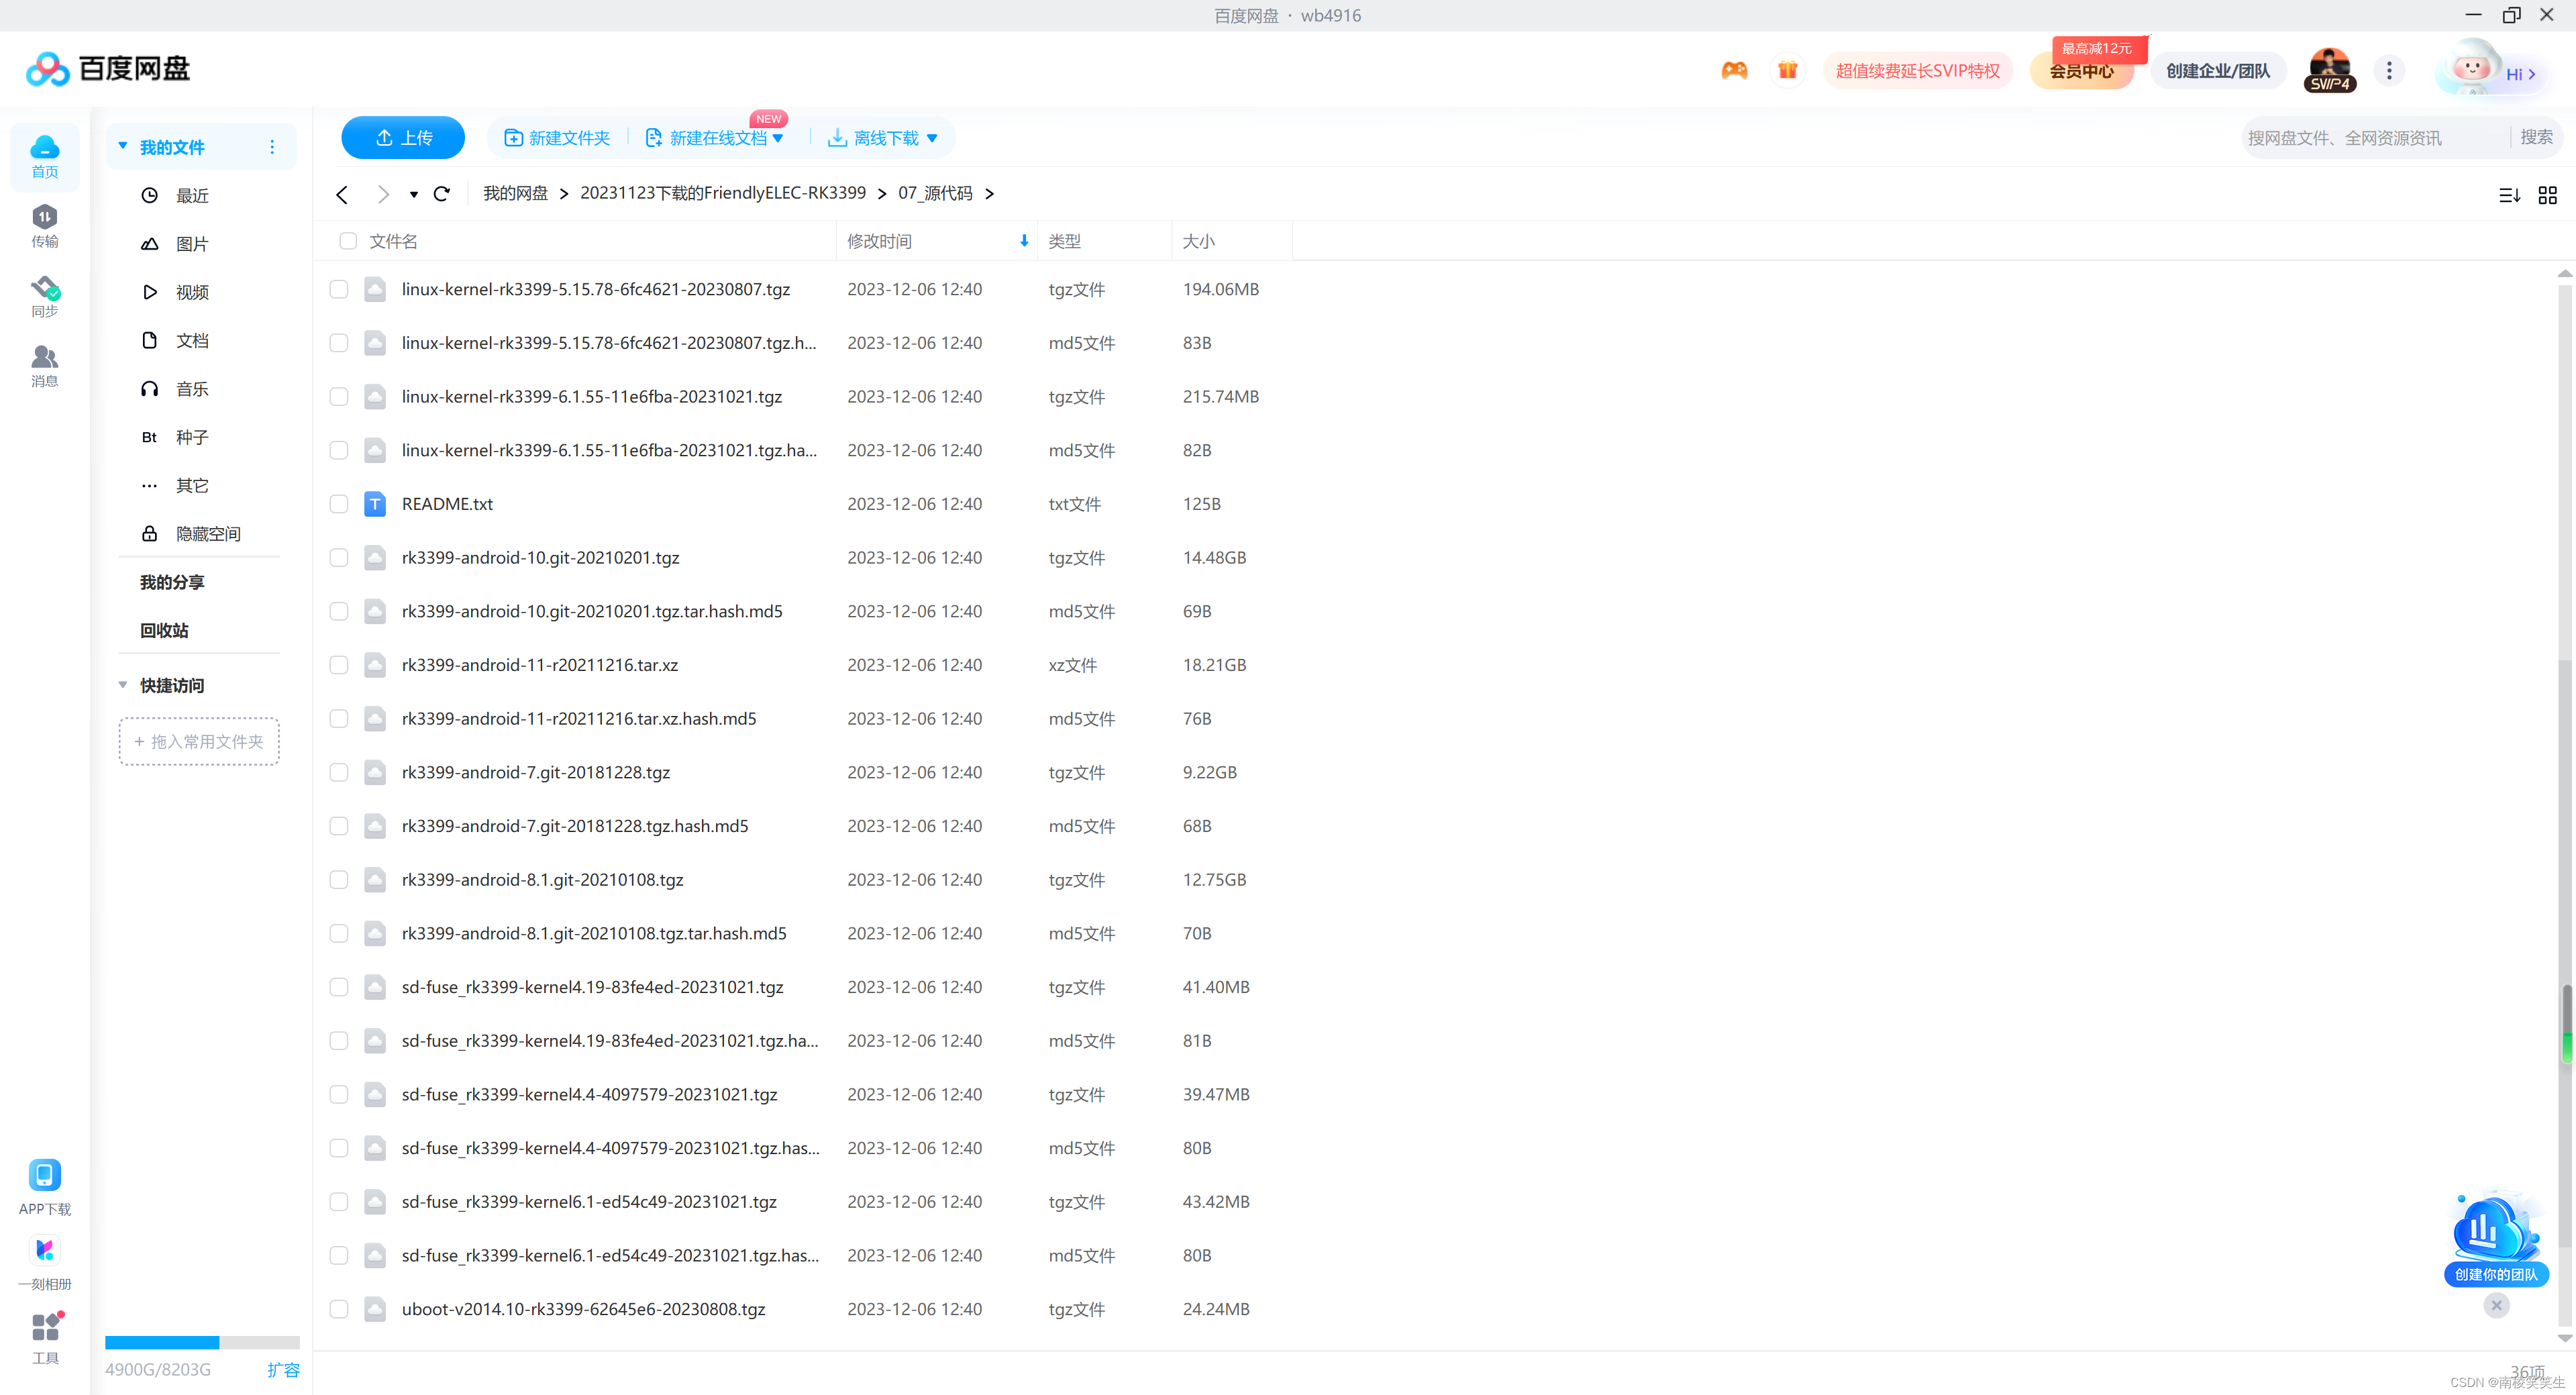Click 创建企业/团队 button
This screenshot has height=1395, width=2576.
[2217, 70]
